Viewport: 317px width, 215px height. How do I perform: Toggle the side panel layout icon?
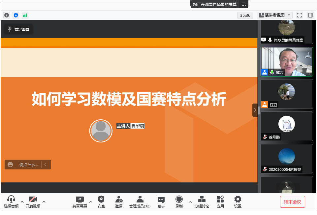click(310, 15)
